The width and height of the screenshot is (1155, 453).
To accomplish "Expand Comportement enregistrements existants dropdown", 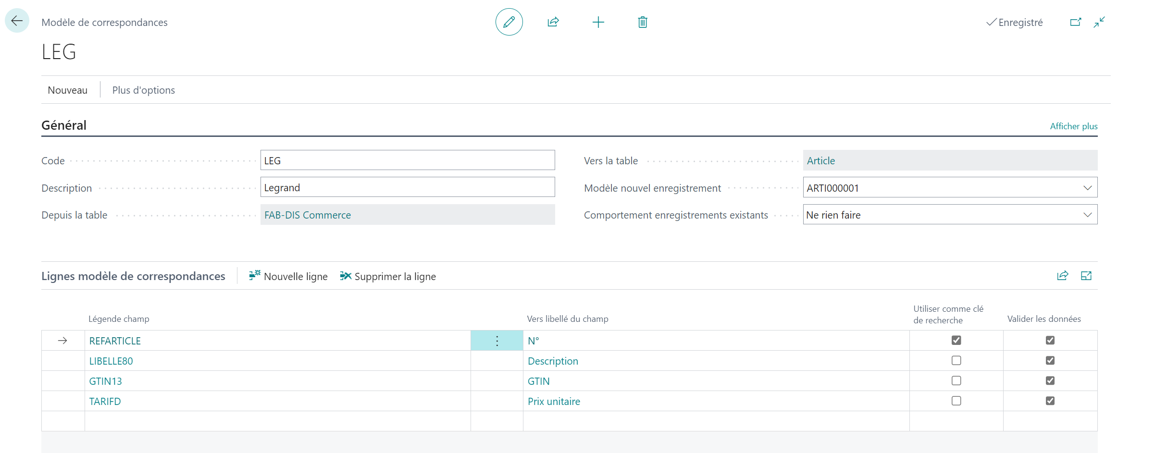I will (x=1087, y=215).
